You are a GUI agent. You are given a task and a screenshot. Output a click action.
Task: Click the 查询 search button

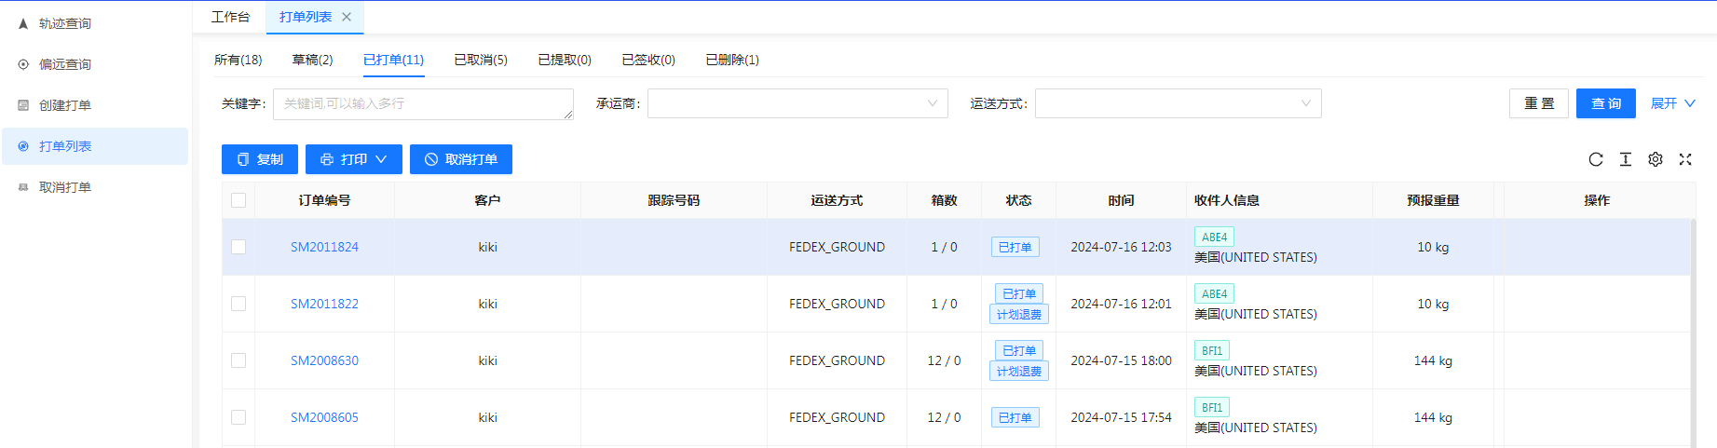1606,103
